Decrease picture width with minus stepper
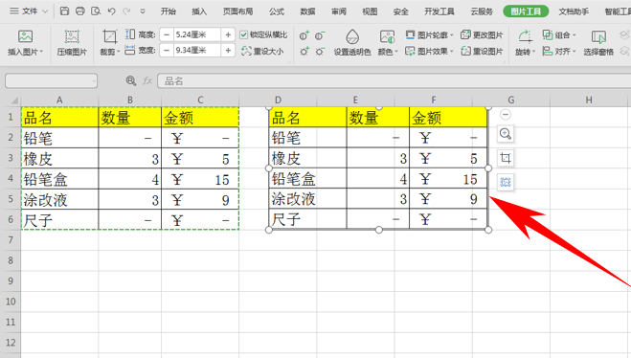Screen dimensions: 631x358 [167, 51]
